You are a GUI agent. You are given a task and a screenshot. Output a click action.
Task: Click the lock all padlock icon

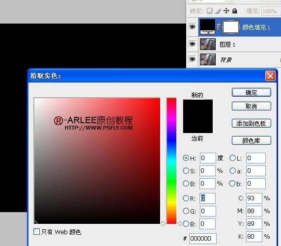[x=235, y=11]
